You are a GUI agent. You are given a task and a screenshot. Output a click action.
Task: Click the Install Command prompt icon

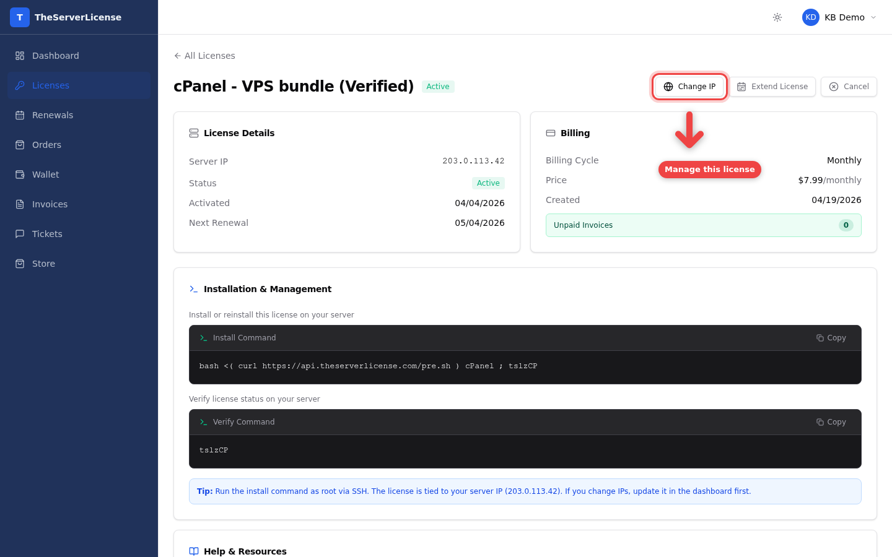204,338
